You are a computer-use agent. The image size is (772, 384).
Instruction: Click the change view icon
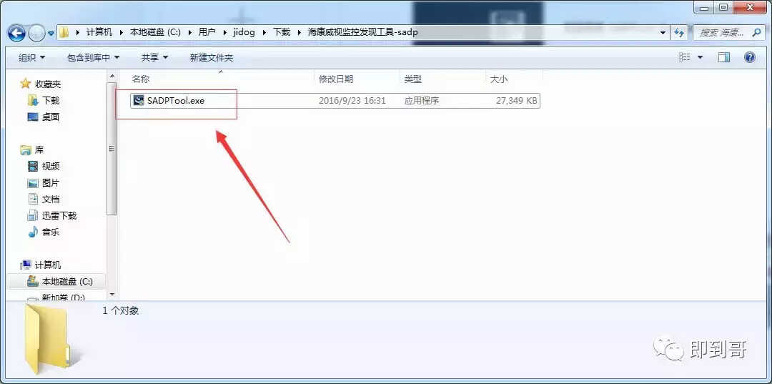click(x=684, y=58)
